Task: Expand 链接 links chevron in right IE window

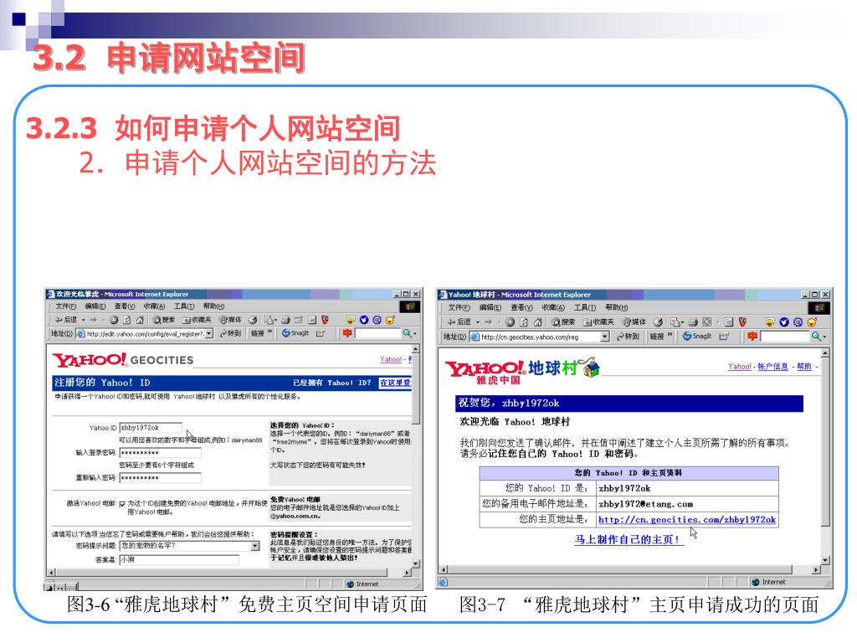Action: (x=670, y=335)
